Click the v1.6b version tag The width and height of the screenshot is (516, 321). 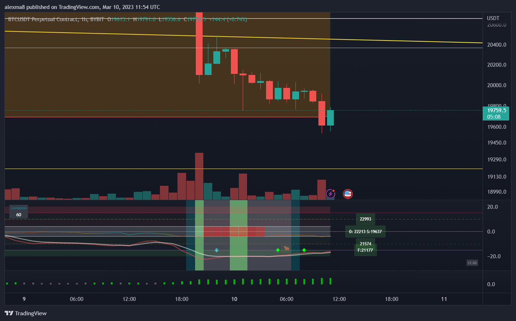tap(472, 262)
